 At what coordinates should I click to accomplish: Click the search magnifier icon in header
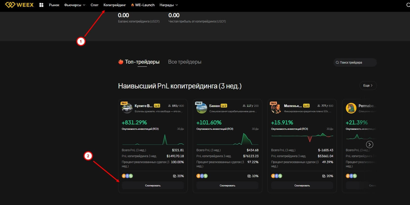(408, 5)
